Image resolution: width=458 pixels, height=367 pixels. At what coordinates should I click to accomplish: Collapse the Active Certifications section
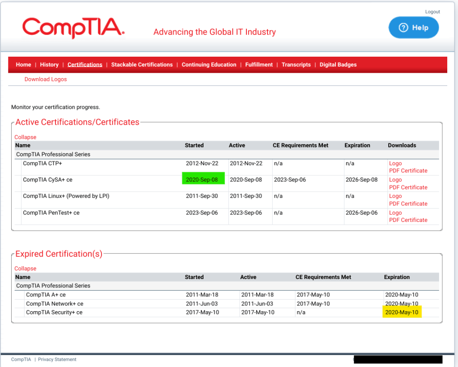(x=25, y=137)
